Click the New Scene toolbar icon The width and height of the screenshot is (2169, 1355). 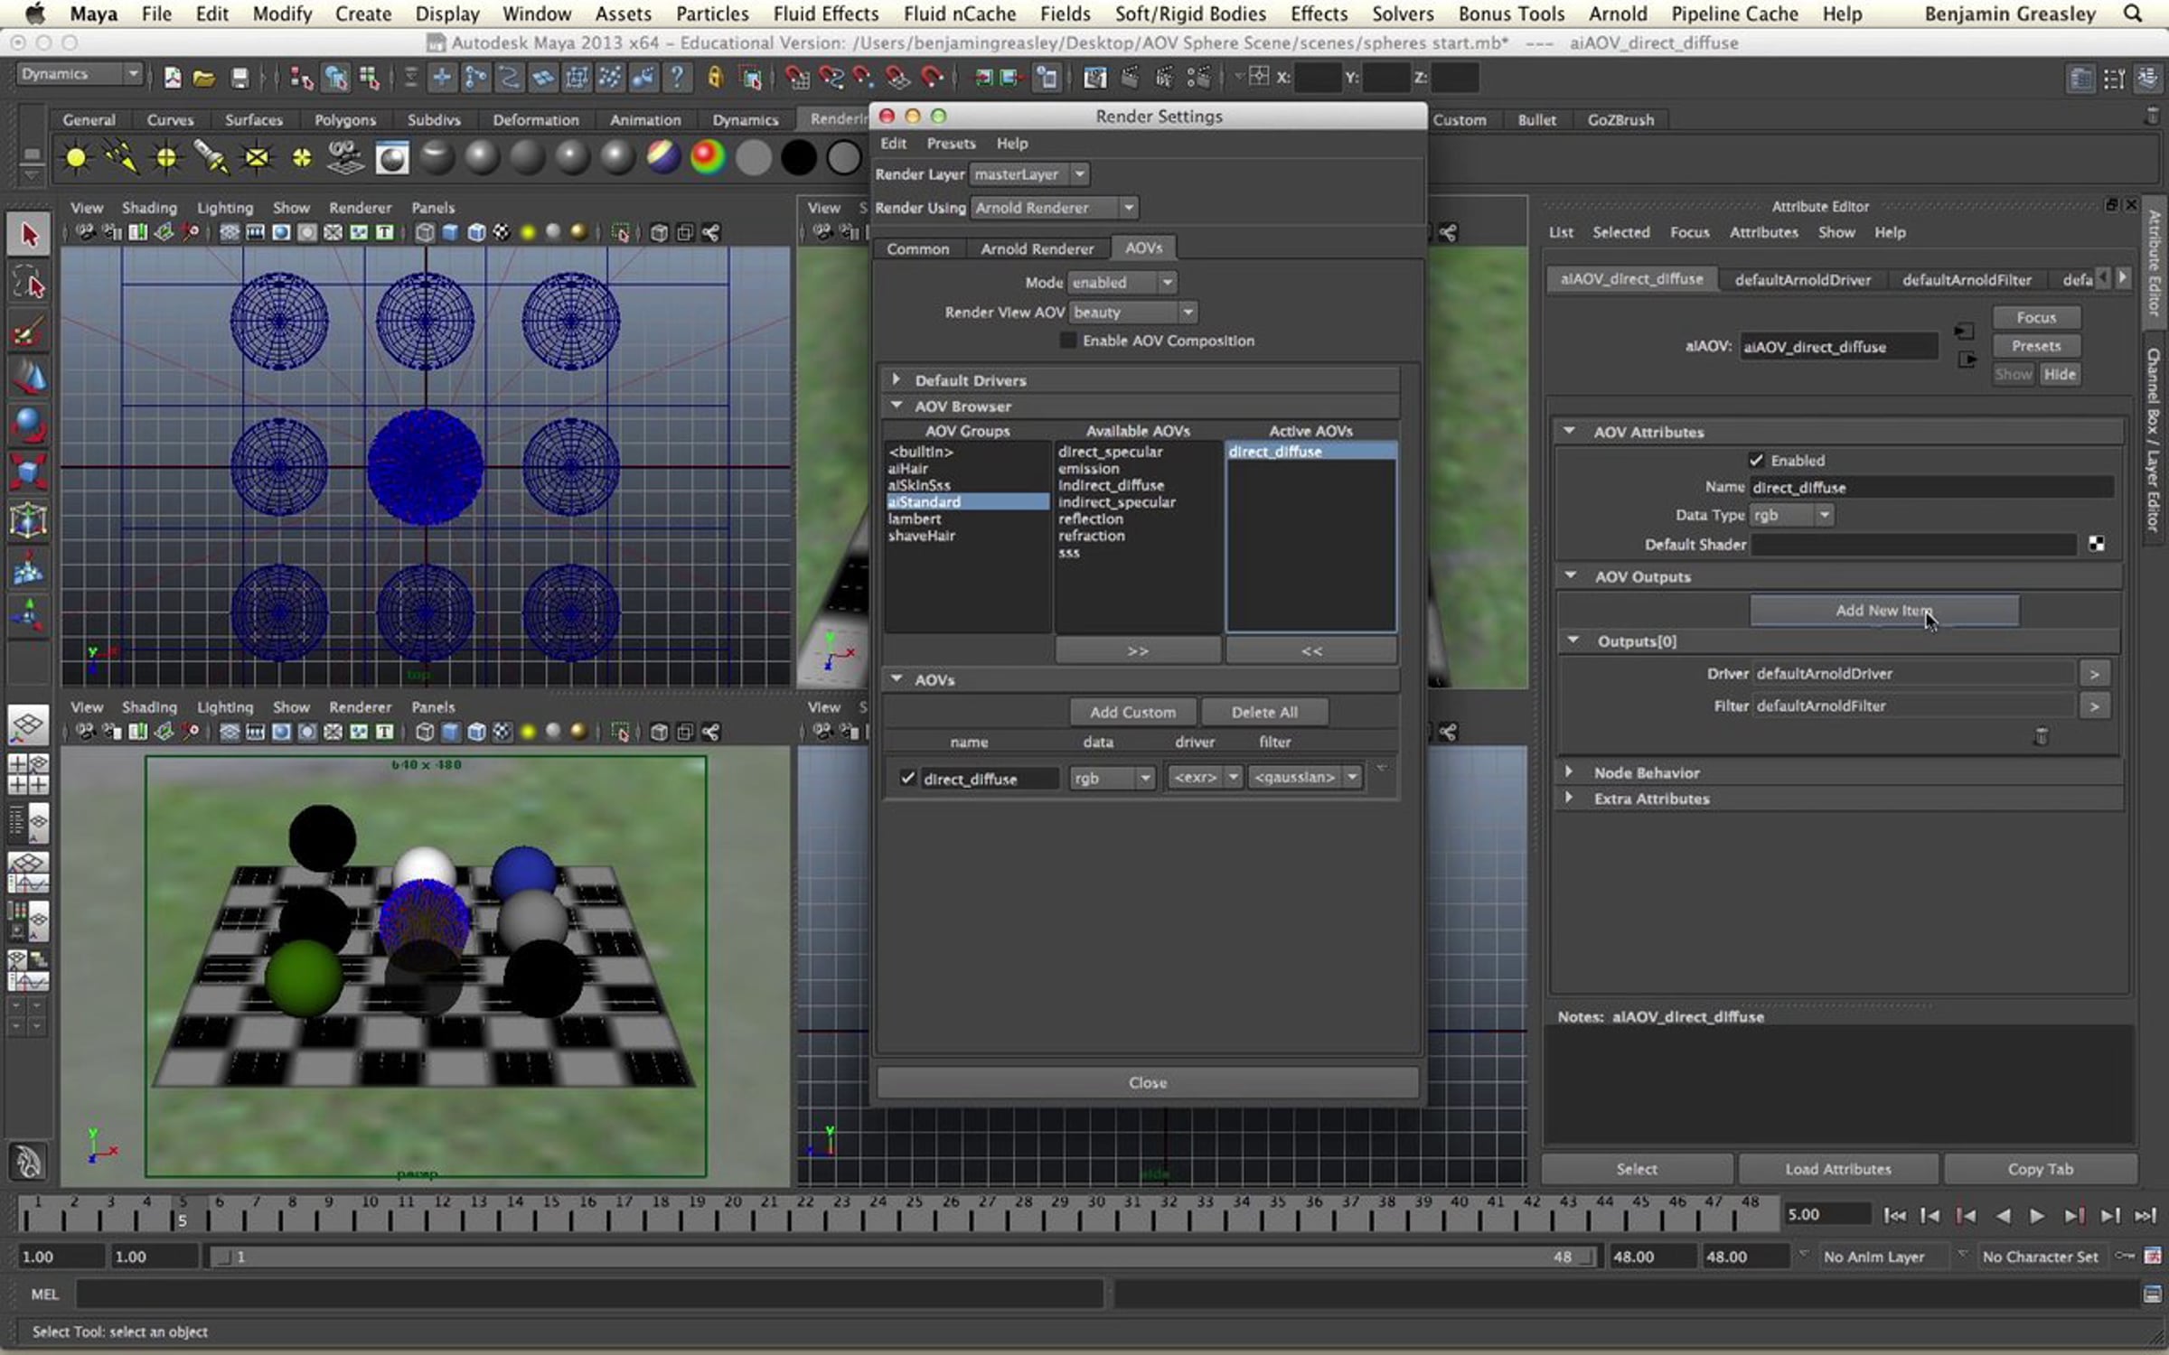172,78
